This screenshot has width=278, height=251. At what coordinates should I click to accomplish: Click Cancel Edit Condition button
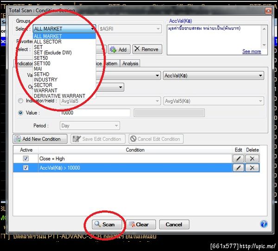pos(156,139)
